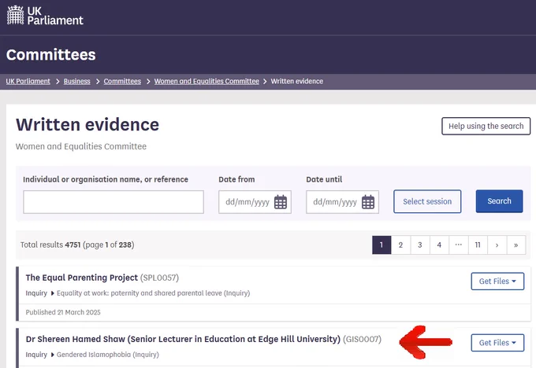
Task: Click the blue Search button
Action: pos(499,201)
